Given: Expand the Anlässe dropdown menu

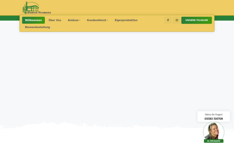Looking at the screenshot, I should click(x=74, y=20).
